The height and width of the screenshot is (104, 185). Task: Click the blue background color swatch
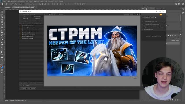[x=3, y=68]
